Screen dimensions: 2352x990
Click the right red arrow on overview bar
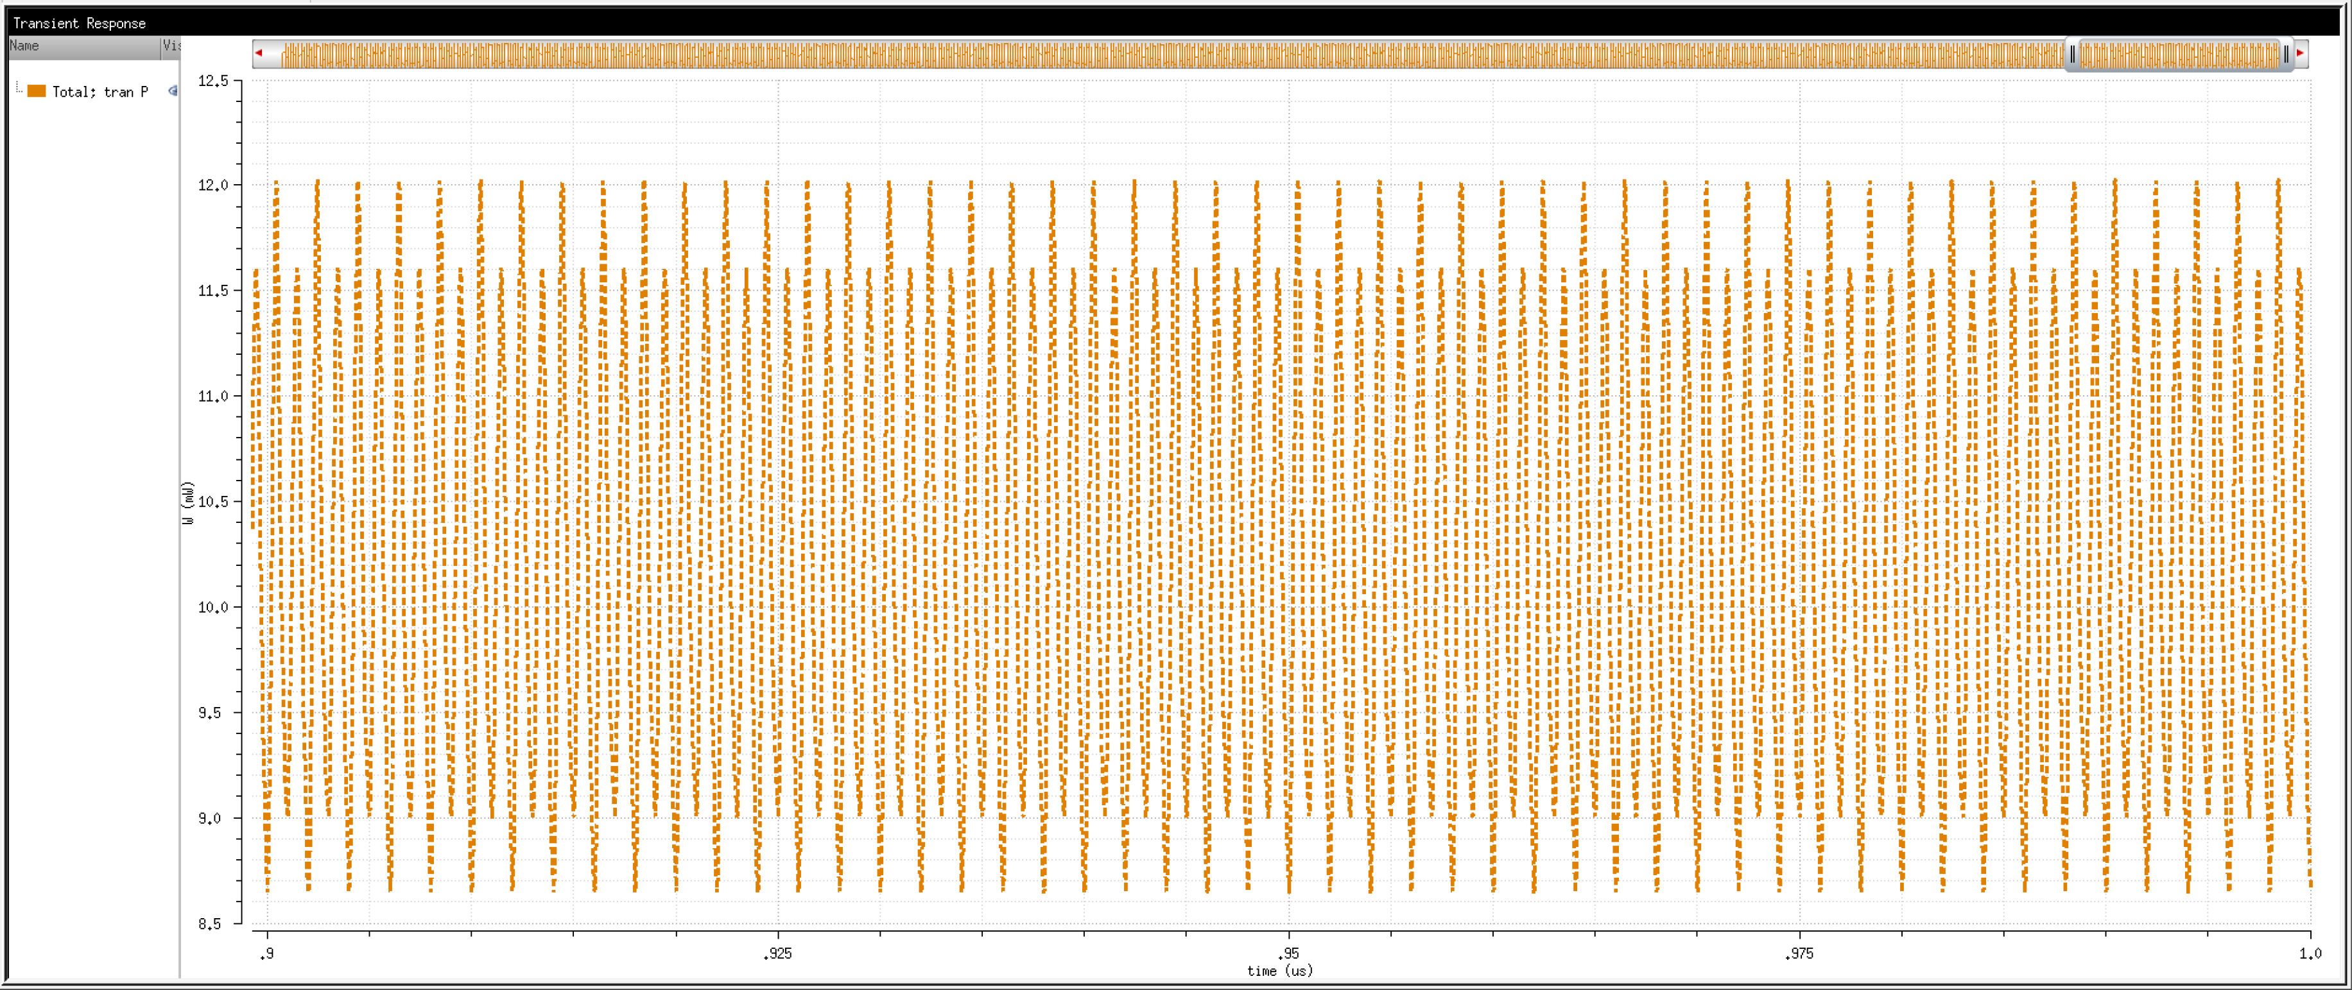pos(2300,53)
